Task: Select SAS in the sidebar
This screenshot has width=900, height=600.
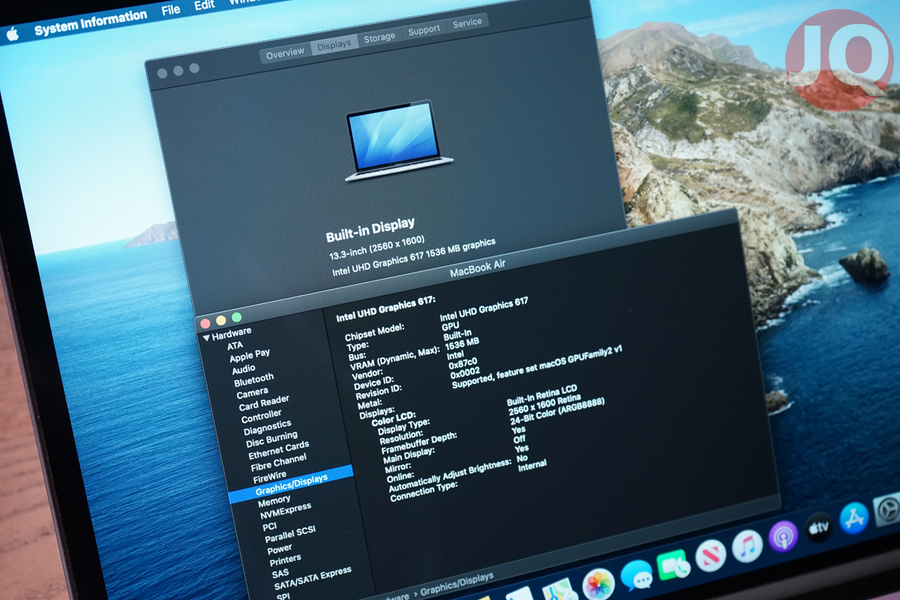Action: (x=280, y=574)
